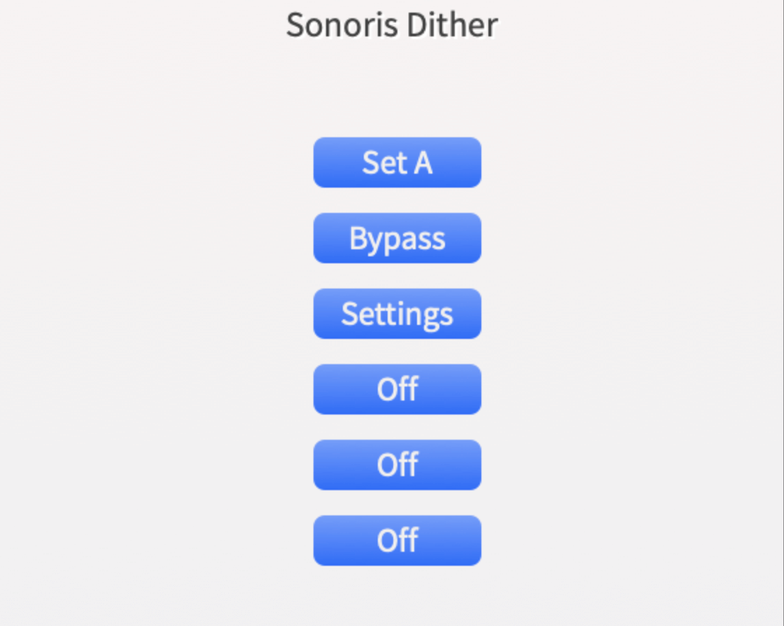The height and width of the screenshot is (626, 784).
Task: Enable the first Off option below Settings
Action: (x=397, y=389)
